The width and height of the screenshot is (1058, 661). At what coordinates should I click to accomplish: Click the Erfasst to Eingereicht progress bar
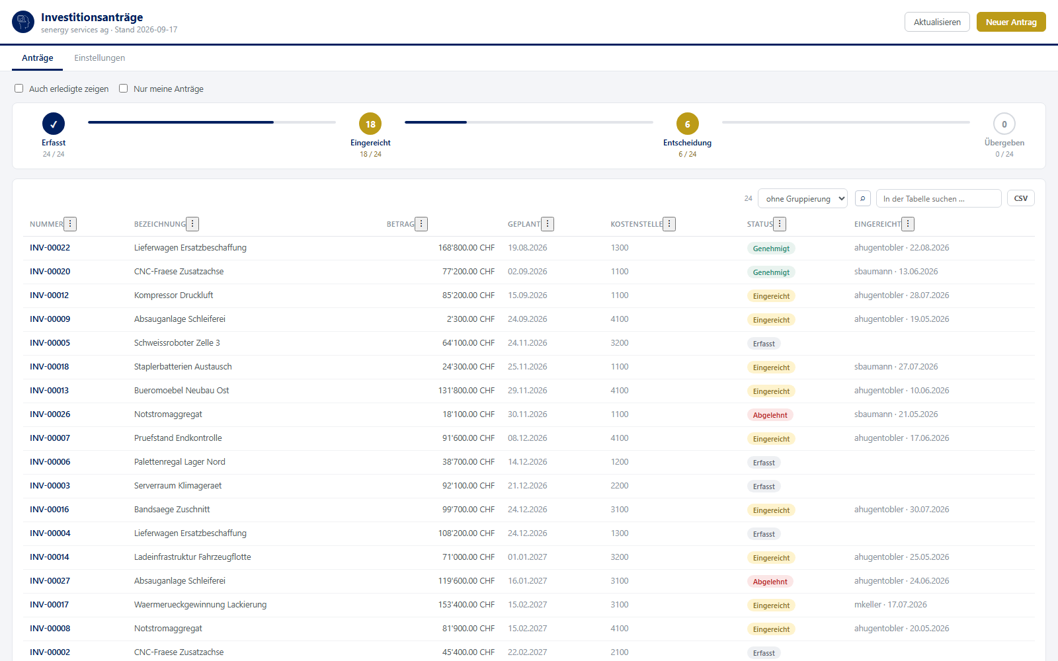point(212,122)
